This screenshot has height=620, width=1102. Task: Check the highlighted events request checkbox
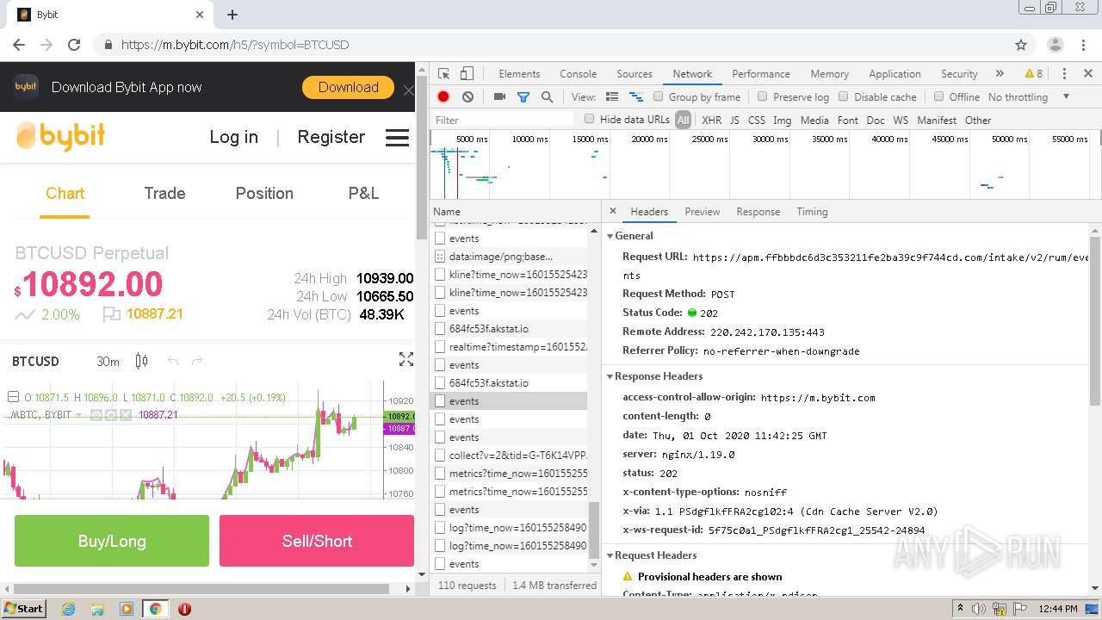point(440,401)
